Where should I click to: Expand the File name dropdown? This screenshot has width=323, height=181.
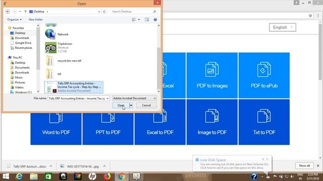click(107, 99)
